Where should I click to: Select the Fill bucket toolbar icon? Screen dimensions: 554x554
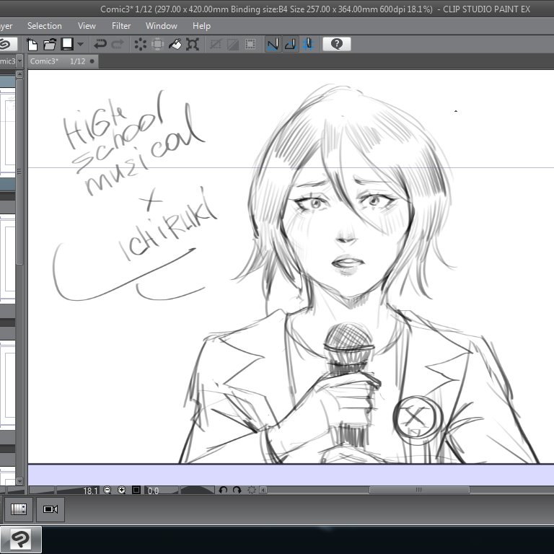coord(175,45)
